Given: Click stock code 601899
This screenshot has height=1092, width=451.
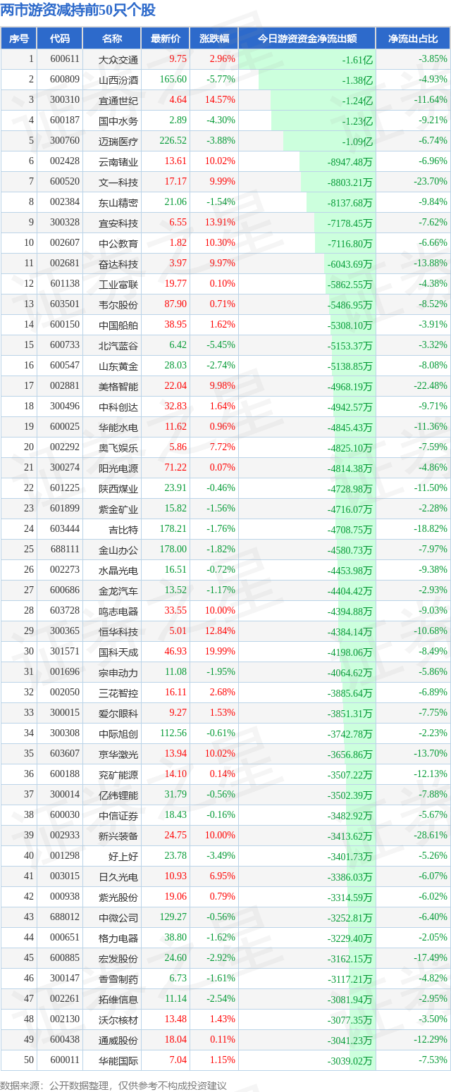Looking at the screenshot, I should (65, 508).
